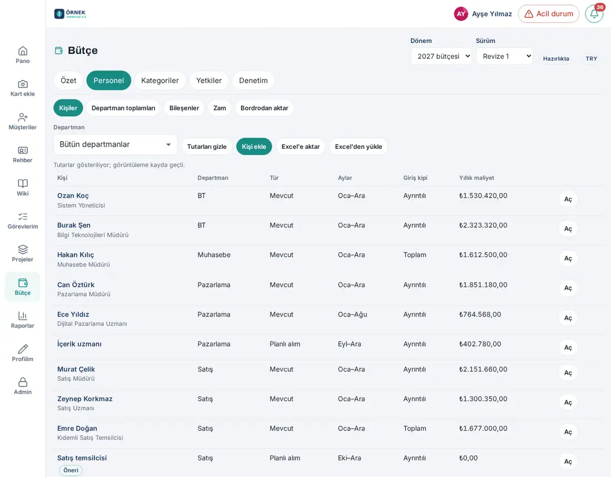Open the Kategoriler tab
Viewport: 611px width, 477px height.
pos(160,81)
